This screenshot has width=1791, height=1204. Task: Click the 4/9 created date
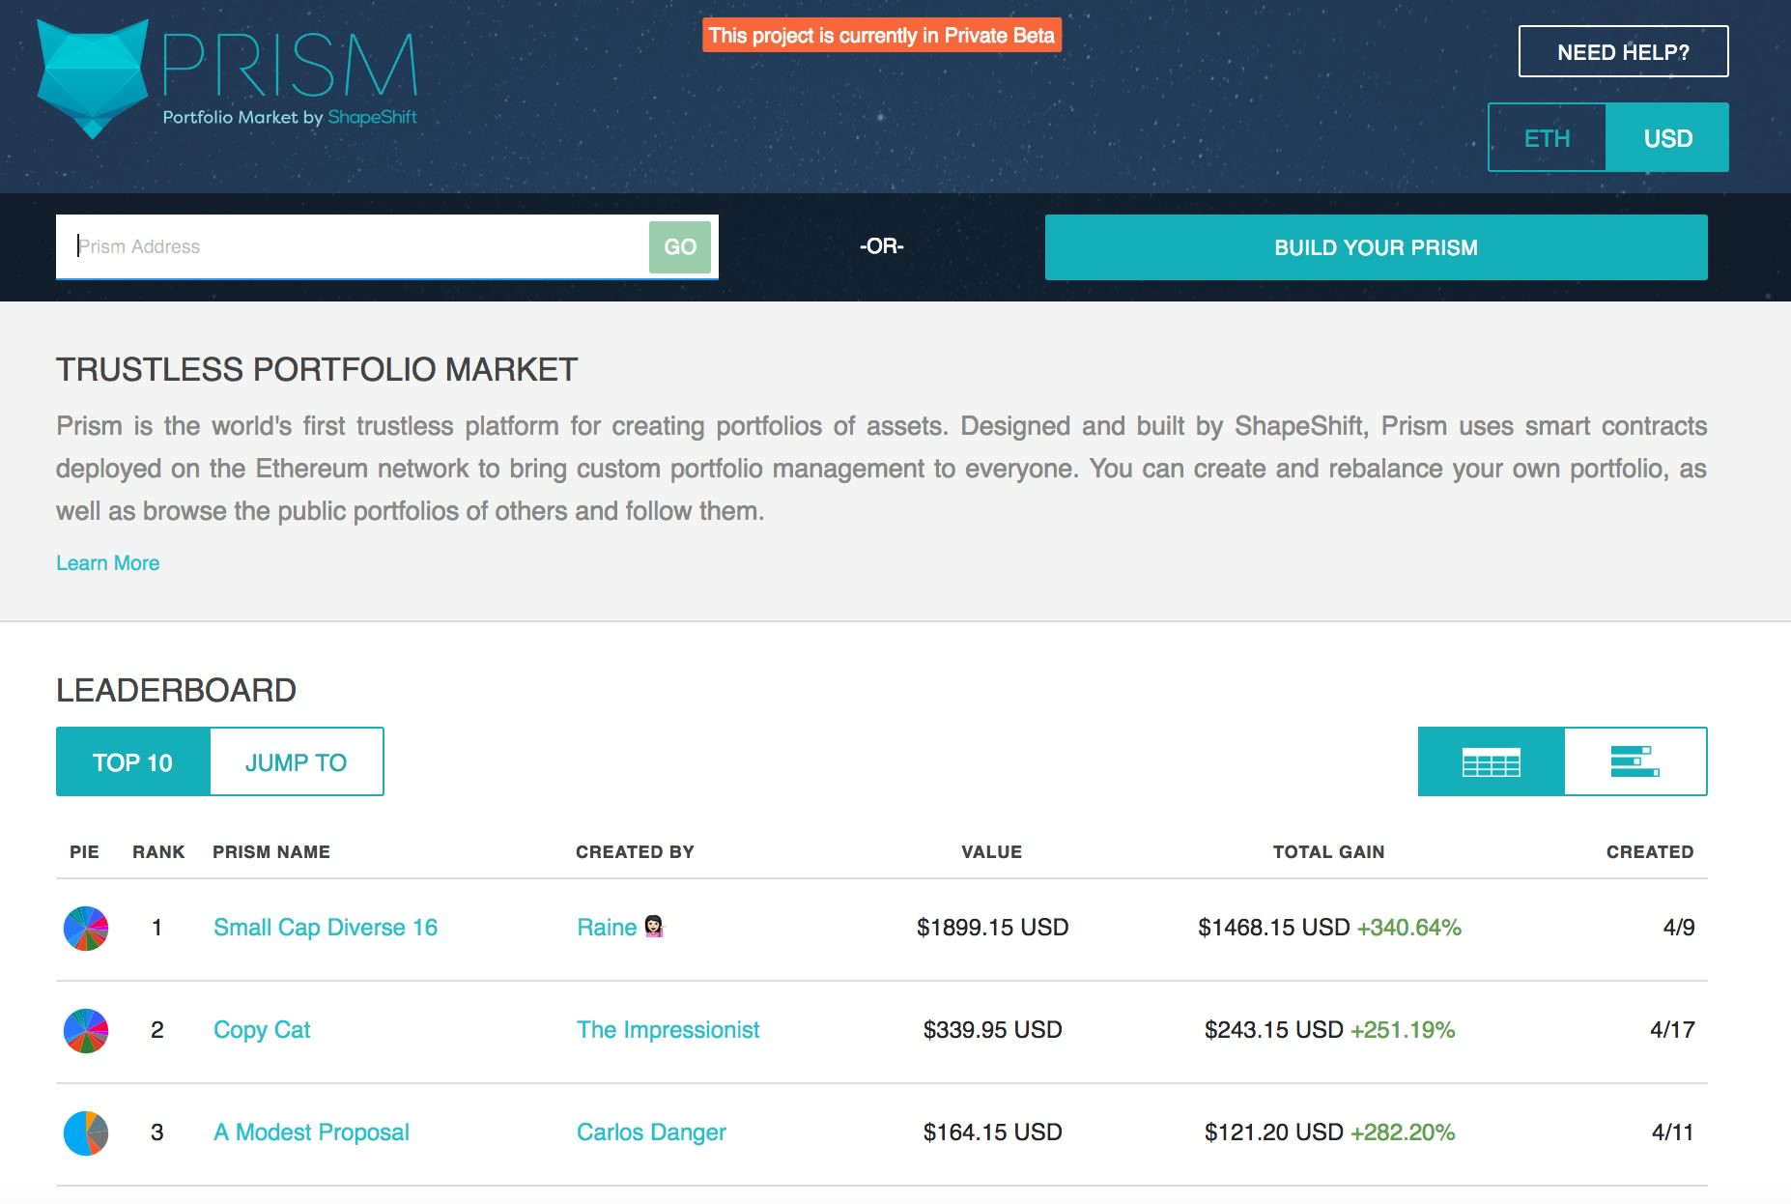pos(1679,928)
